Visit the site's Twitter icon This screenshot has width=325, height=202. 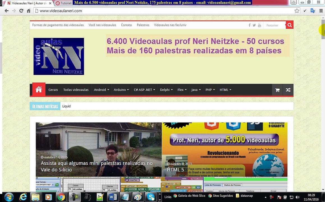click(254, 25)
